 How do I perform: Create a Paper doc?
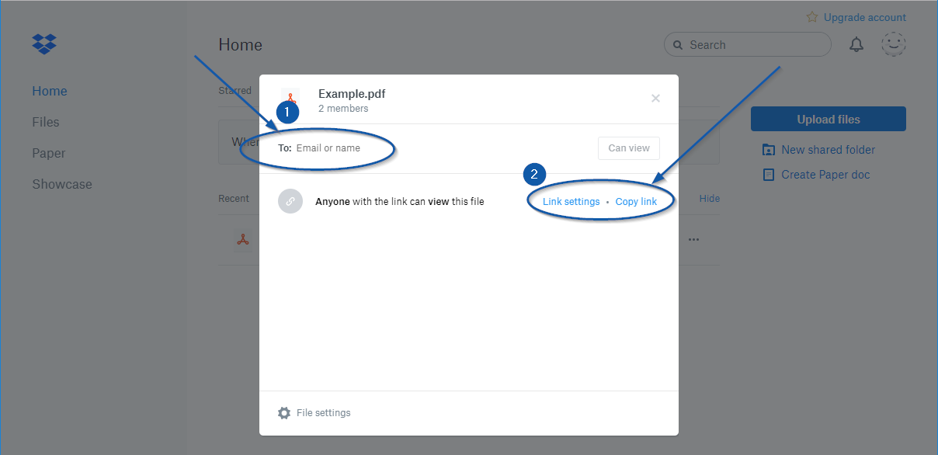[823, 174]
